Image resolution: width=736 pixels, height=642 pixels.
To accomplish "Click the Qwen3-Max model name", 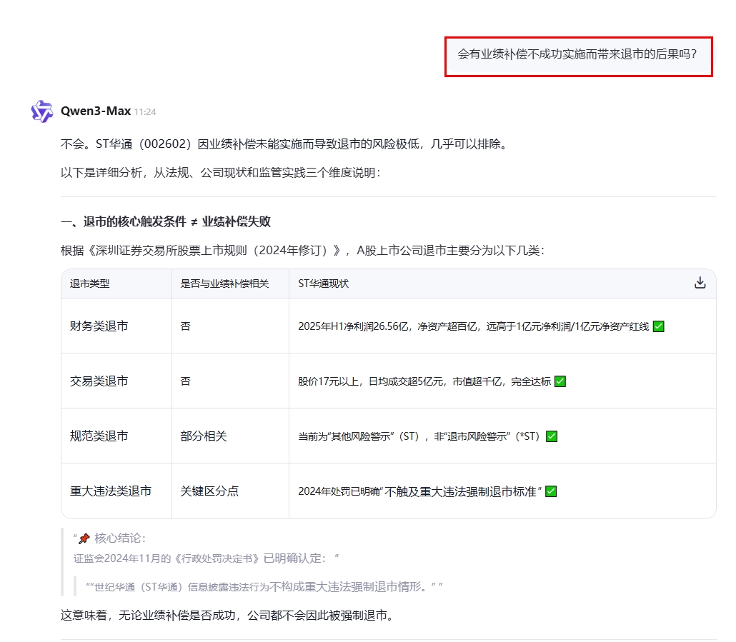I will pyautogui.click(x=96, y=111).
